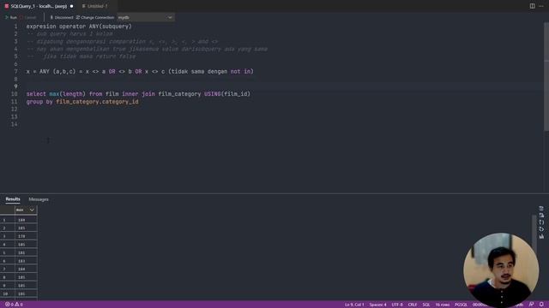The width and height of the screenshot is (549, 308).
Task: Click the fourth results action icon (Save as XML)
Action: click(541, 229)
